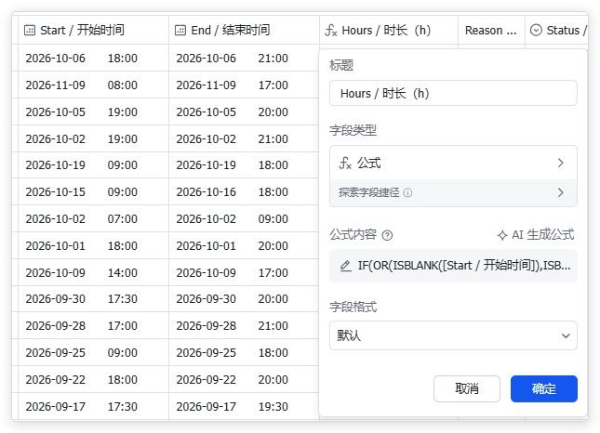Click start cell 2026-10-19 09:00

[x=93, y=165]
